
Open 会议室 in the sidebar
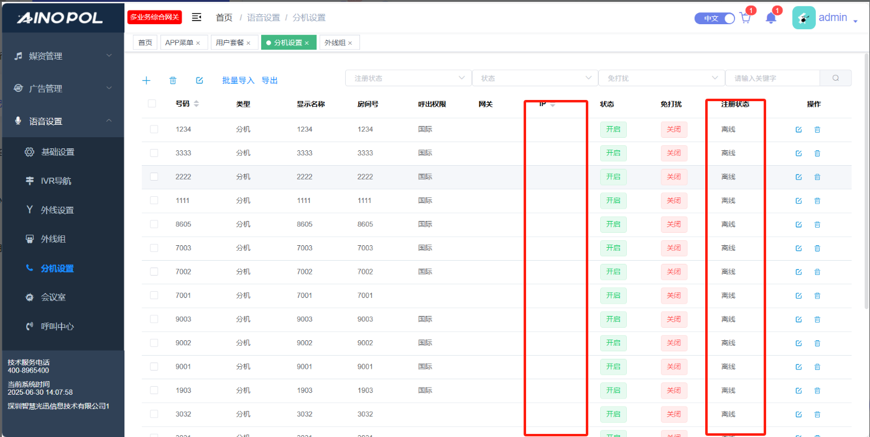[x=53, y=297]
